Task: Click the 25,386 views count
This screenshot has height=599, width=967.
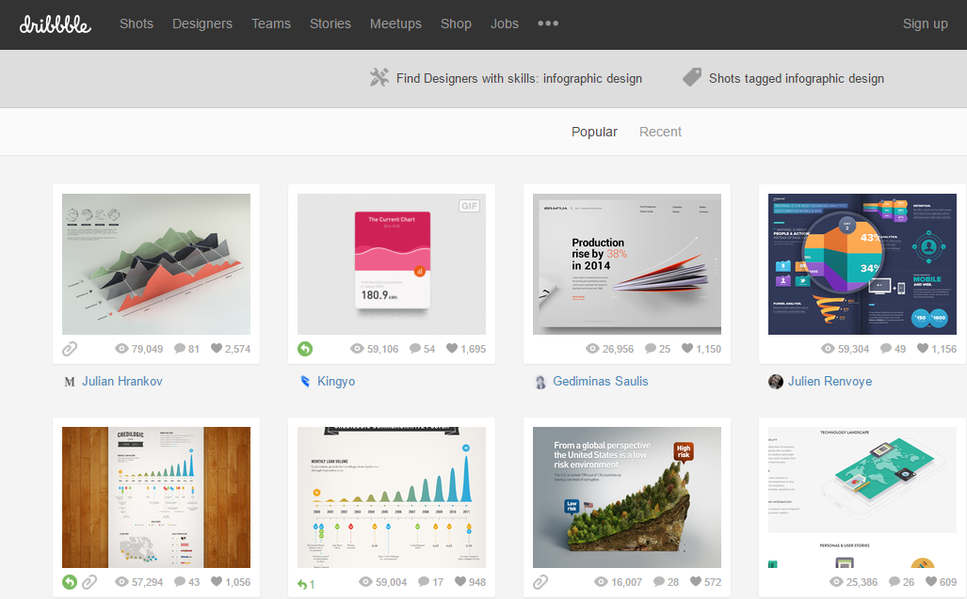Action: 862,582
